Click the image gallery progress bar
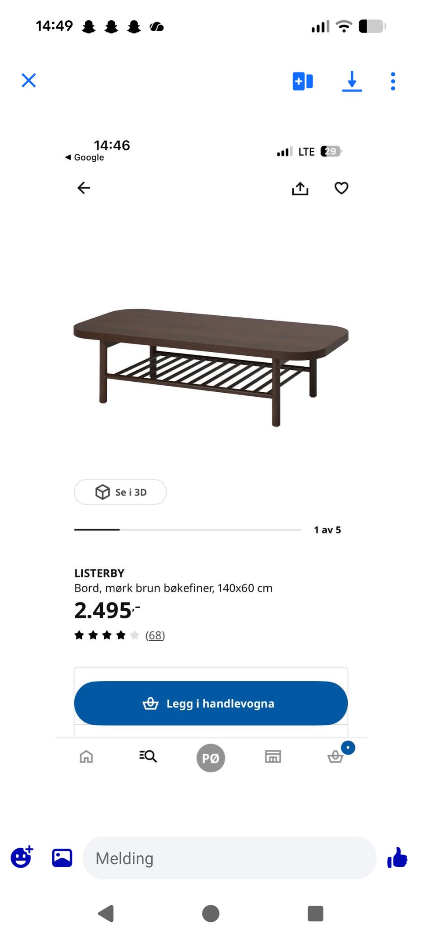The width and height of the screenshot is (422, 938). pyautogui.click(x=188, y=529)
